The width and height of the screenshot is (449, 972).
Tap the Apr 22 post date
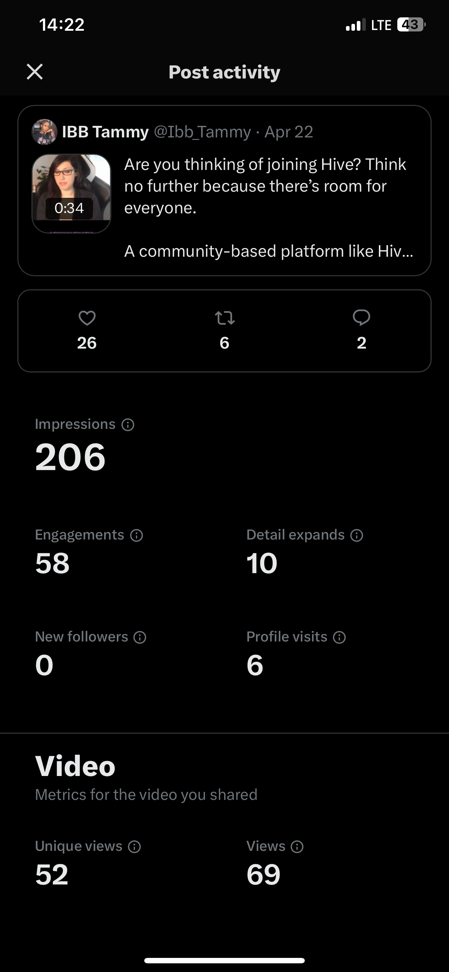288,132
